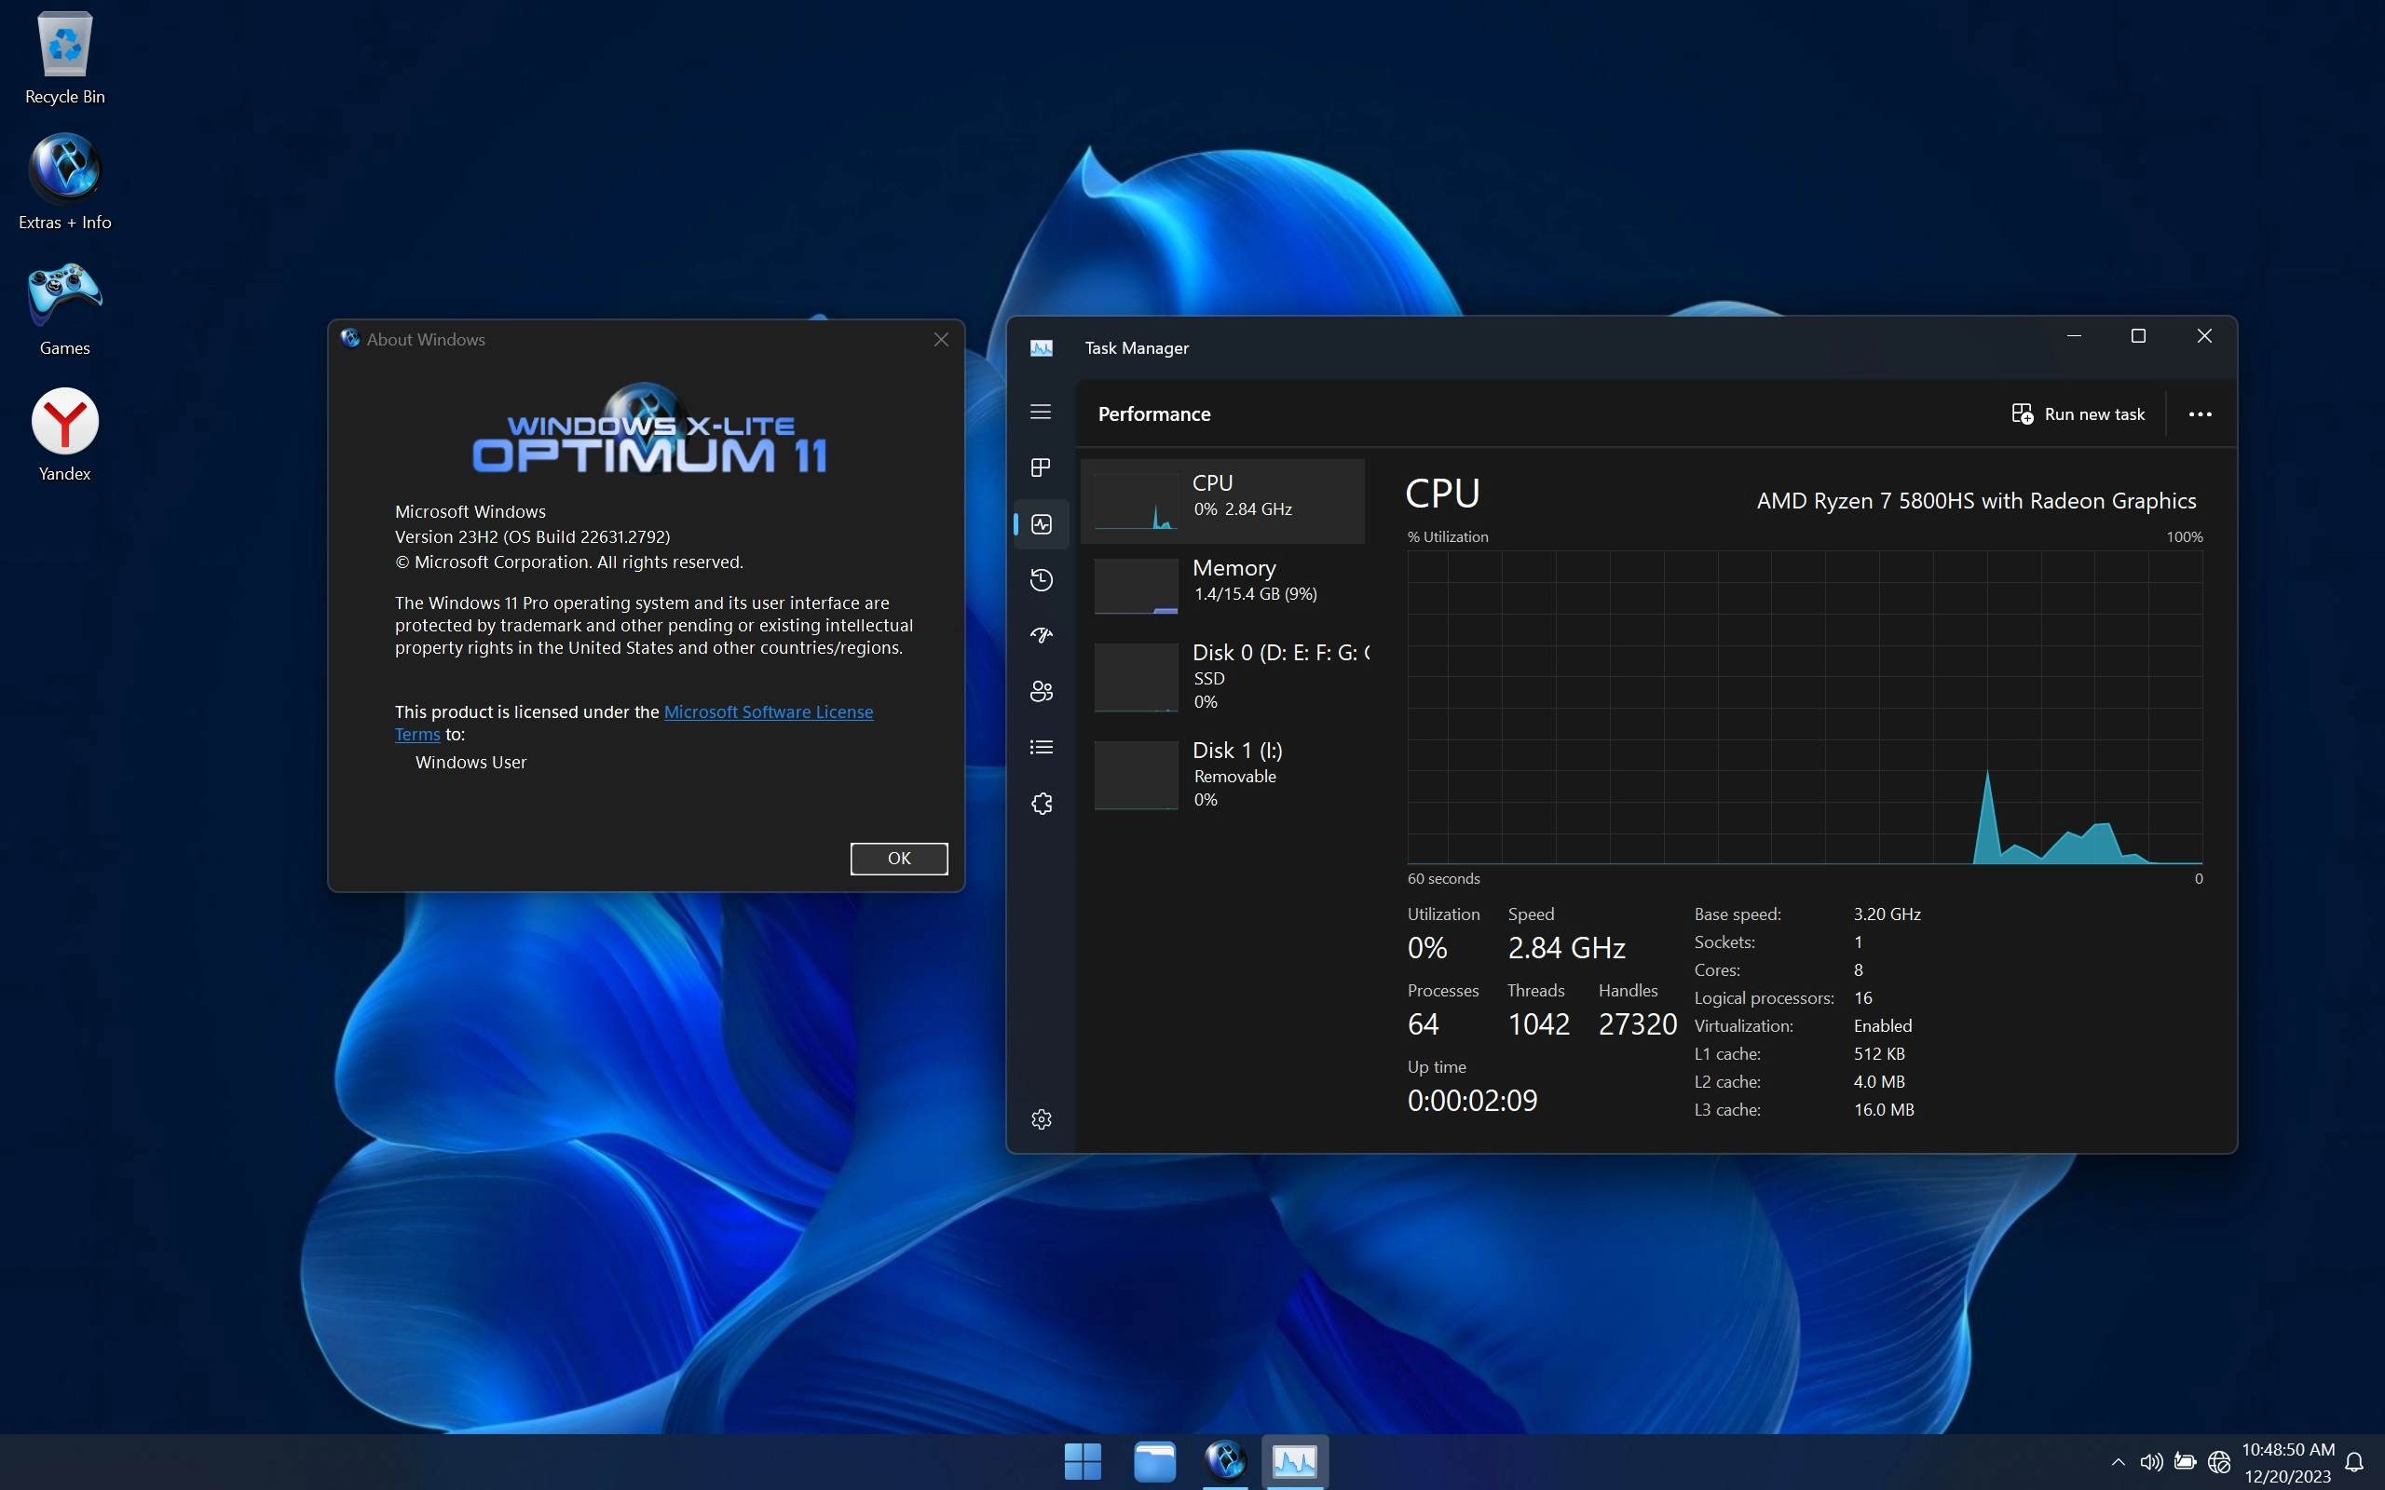Open the Processes page icon
The width and height of the screenshot is (2385, 1490).
coord(1041,467)
